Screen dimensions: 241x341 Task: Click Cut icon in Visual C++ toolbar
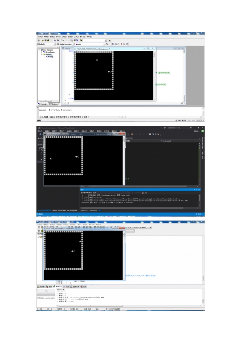click(52, 40)
